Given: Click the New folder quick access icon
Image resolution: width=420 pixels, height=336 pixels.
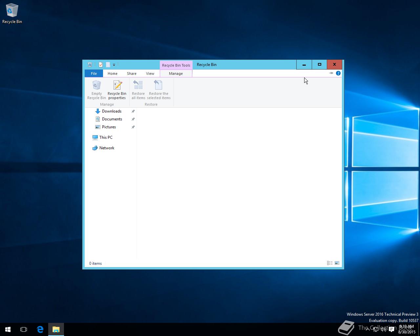Looking at the screenshot, I should 108,65.
